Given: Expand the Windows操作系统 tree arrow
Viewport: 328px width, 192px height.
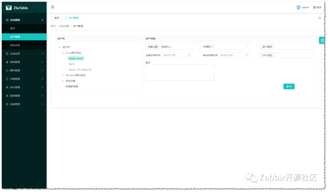Looking at the screenshot, I should click(63, 75).
